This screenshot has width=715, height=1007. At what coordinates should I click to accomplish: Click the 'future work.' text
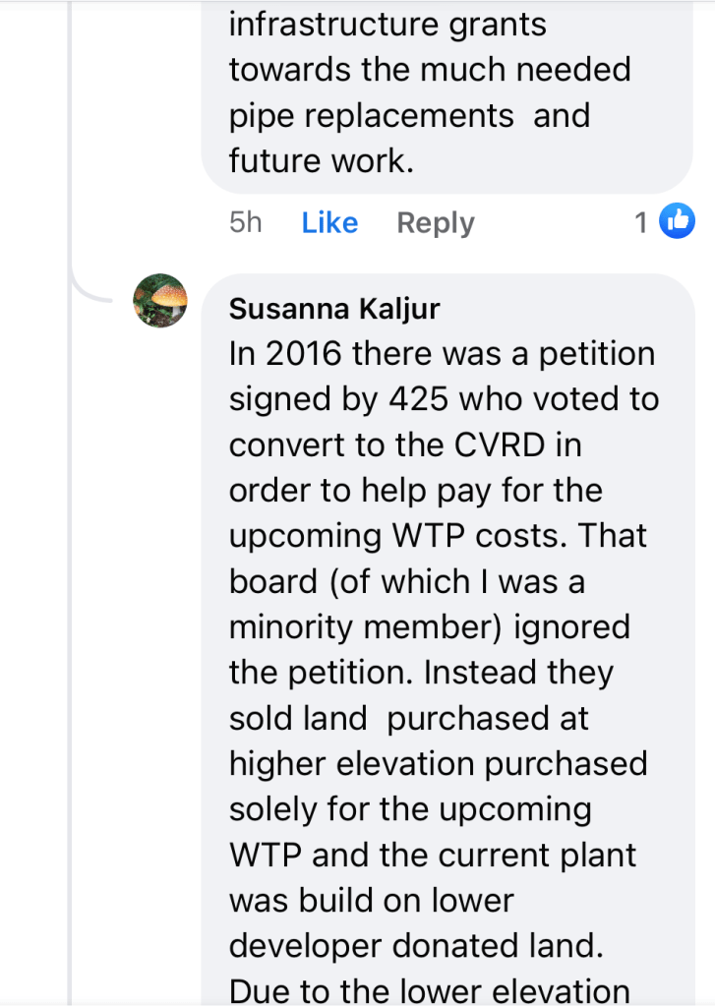pyautogui.click(x=321, y=160)
